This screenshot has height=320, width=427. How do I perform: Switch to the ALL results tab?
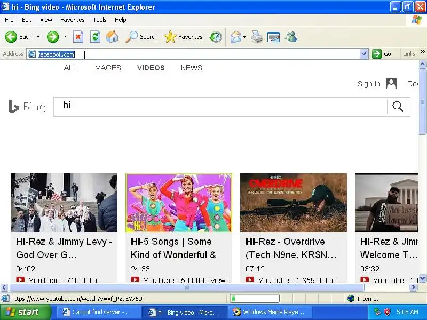click(70, 68)
